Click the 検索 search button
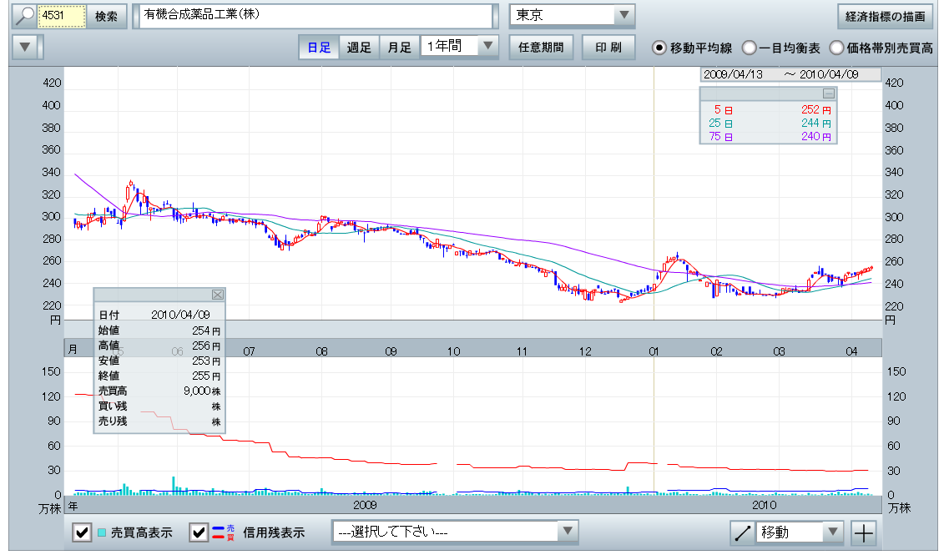Screen dimensions: 944x555 [x=106, y=16]
